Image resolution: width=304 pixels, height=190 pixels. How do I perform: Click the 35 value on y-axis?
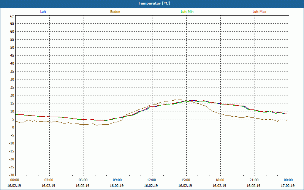point(12,71)
